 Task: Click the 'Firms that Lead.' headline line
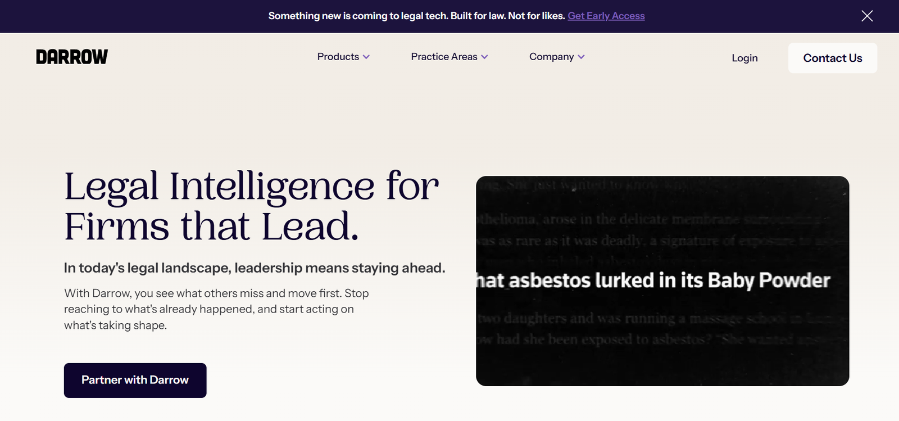[211, 227]
